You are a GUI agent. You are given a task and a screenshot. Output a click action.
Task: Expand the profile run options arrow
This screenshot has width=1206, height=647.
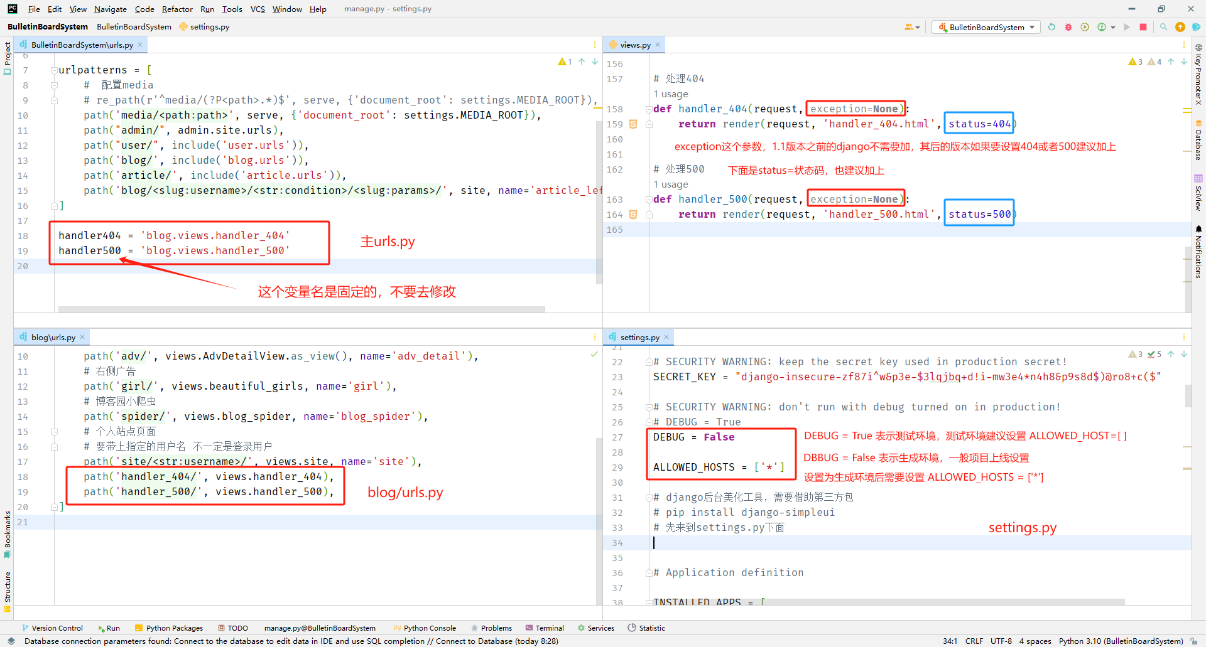1113,27
